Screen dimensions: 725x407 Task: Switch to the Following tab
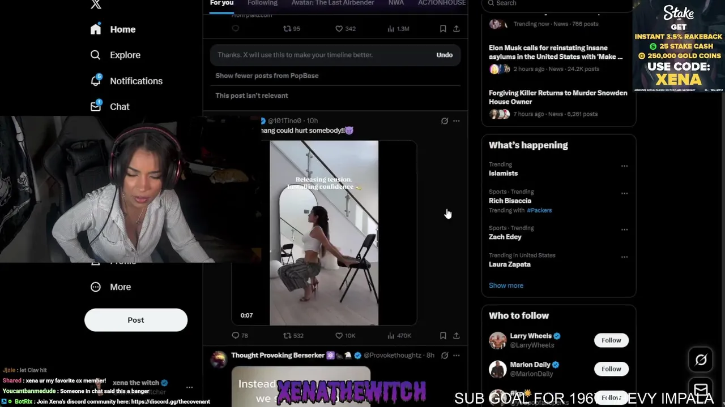[262, 3]
